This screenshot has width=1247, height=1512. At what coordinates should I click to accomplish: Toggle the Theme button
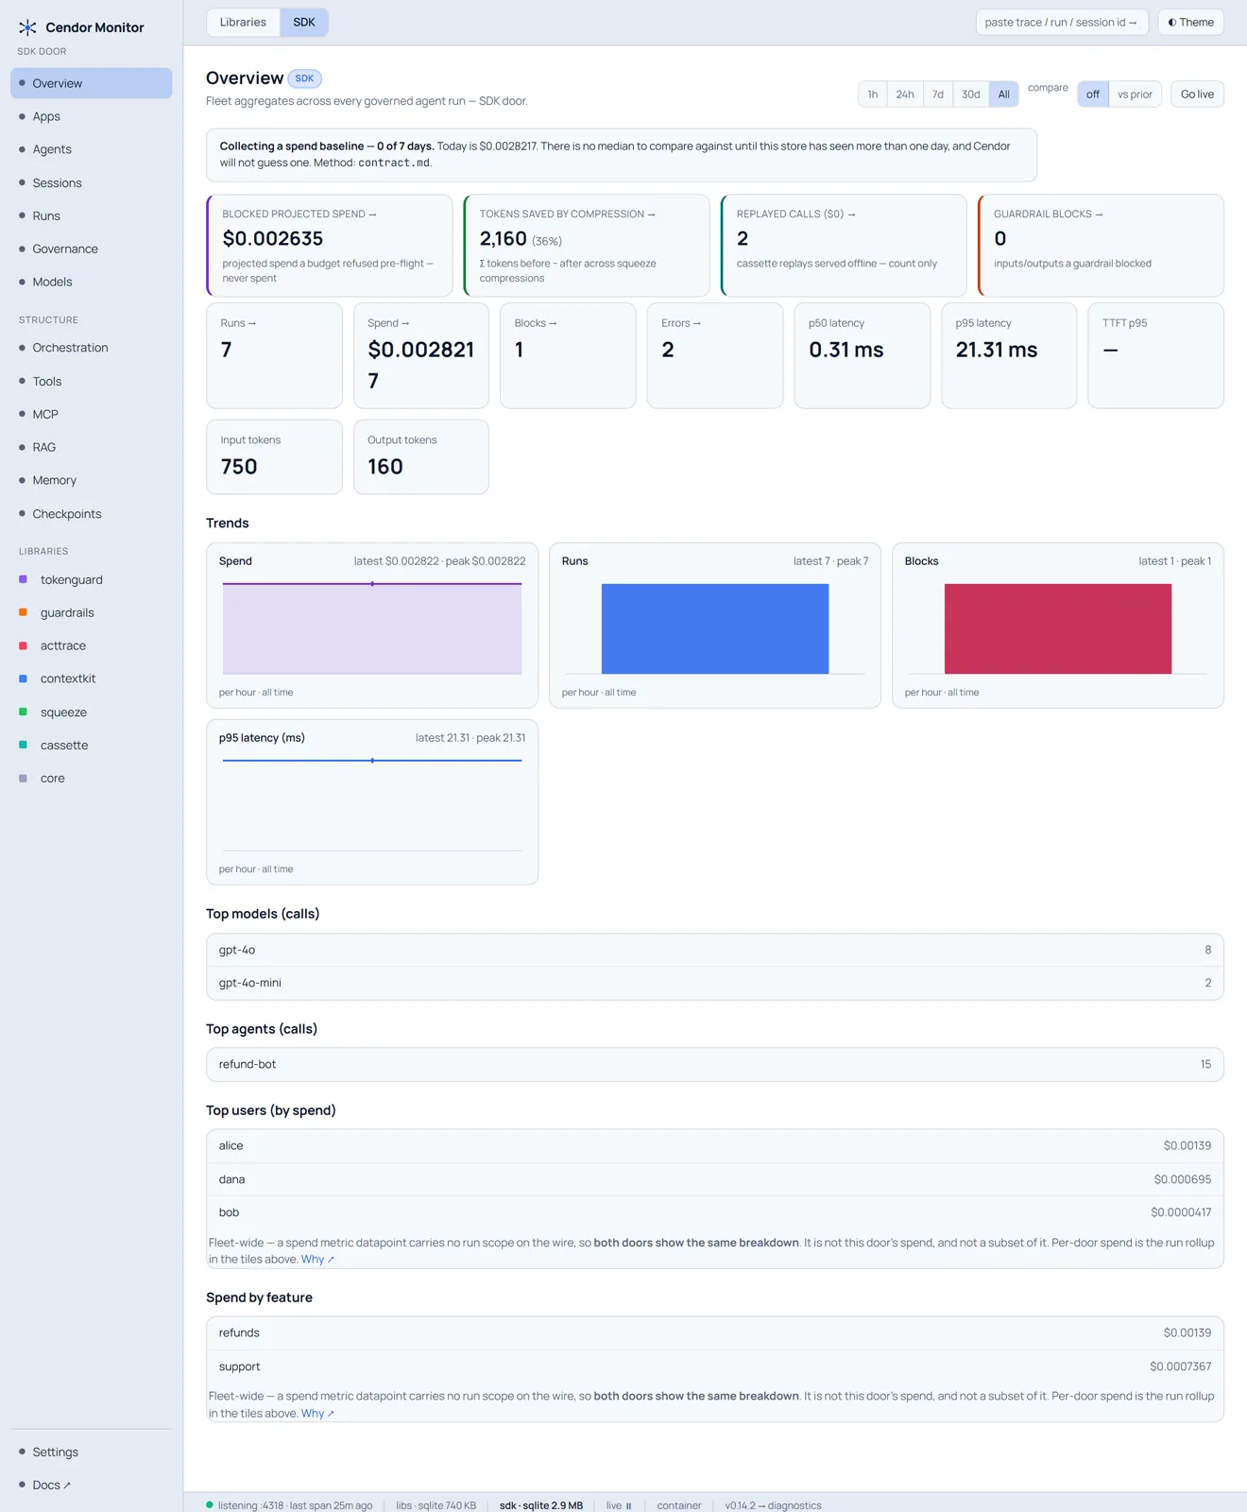click(x=1190, y=23)
